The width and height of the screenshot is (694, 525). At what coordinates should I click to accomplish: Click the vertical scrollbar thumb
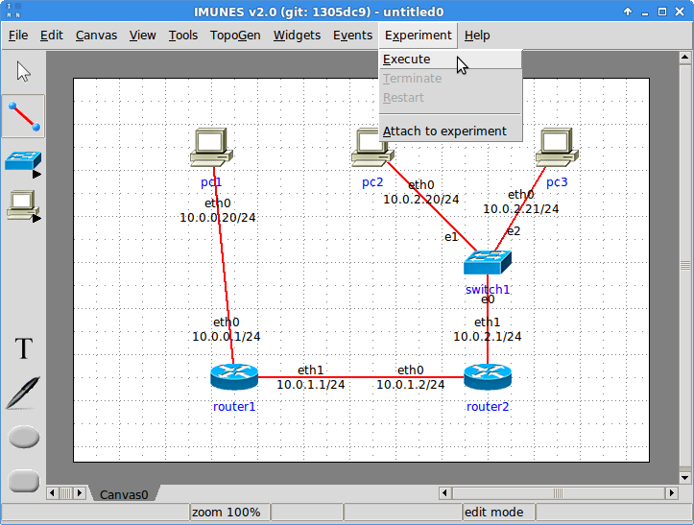[684, 266]
